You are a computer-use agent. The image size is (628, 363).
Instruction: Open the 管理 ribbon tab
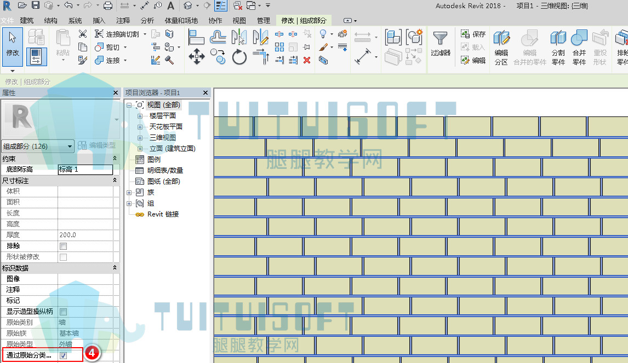pos(264,20)
